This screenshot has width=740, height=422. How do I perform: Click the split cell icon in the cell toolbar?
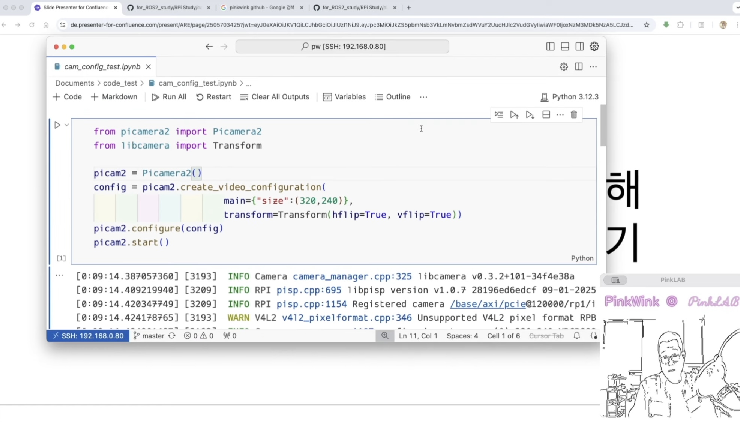coord(546,115)
